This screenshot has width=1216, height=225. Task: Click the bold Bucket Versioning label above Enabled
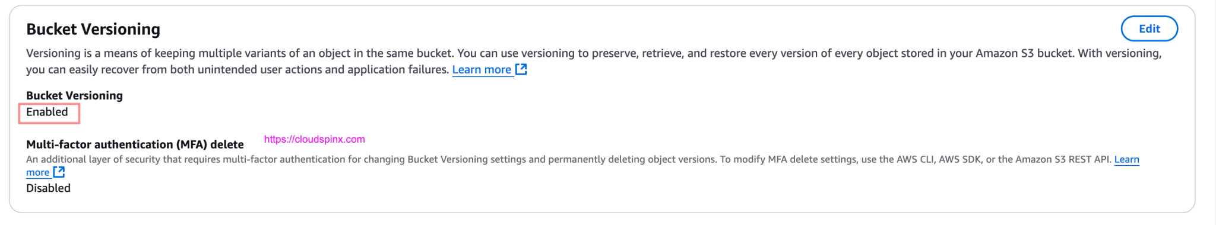coord(74,95)
